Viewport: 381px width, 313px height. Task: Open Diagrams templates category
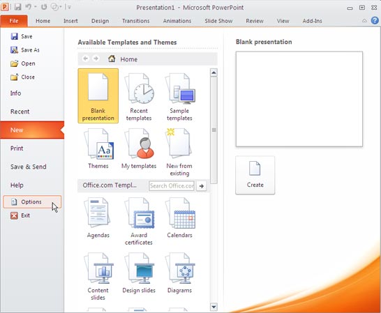coord(179,273)
